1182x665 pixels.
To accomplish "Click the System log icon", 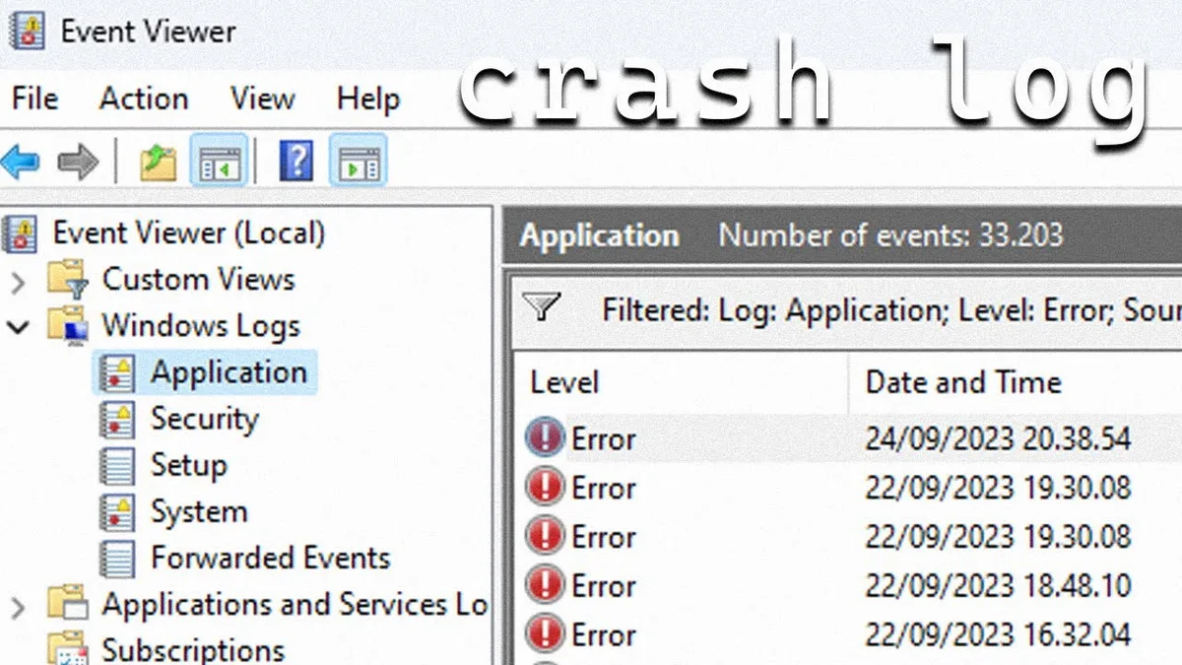I will click(x=118, y=511).
